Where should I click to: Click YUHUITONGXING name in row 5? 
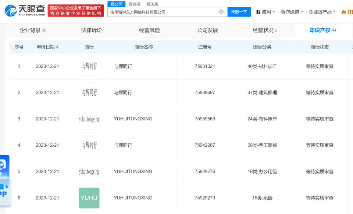[133, 171]
